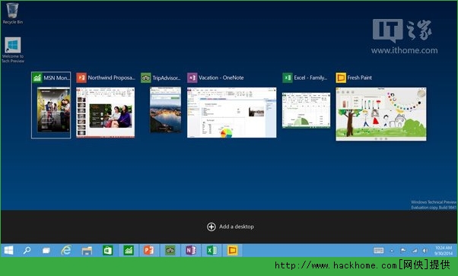Open taskbar Search magnifier
Image resolution: width=458 pixels, height=276 pixels.
[27, 250]
